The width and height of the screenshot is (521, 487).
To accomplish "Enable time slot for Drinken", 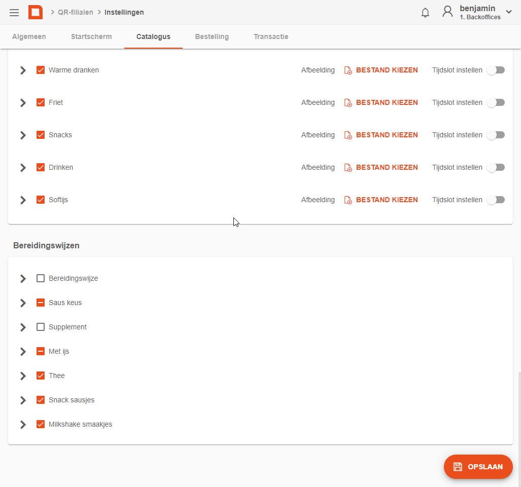I will [x=496, y=167].
